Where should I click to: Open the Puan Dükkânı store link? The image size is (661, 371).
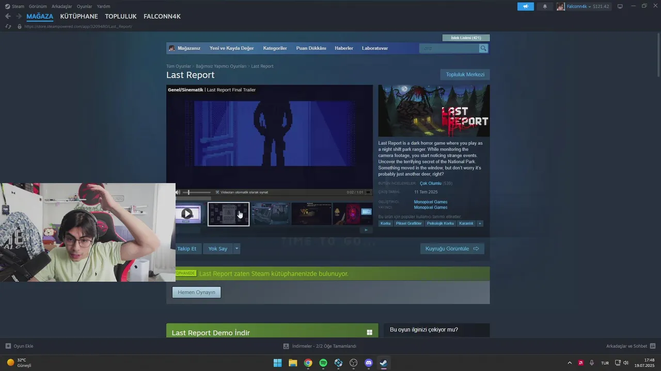pos(311,48)
